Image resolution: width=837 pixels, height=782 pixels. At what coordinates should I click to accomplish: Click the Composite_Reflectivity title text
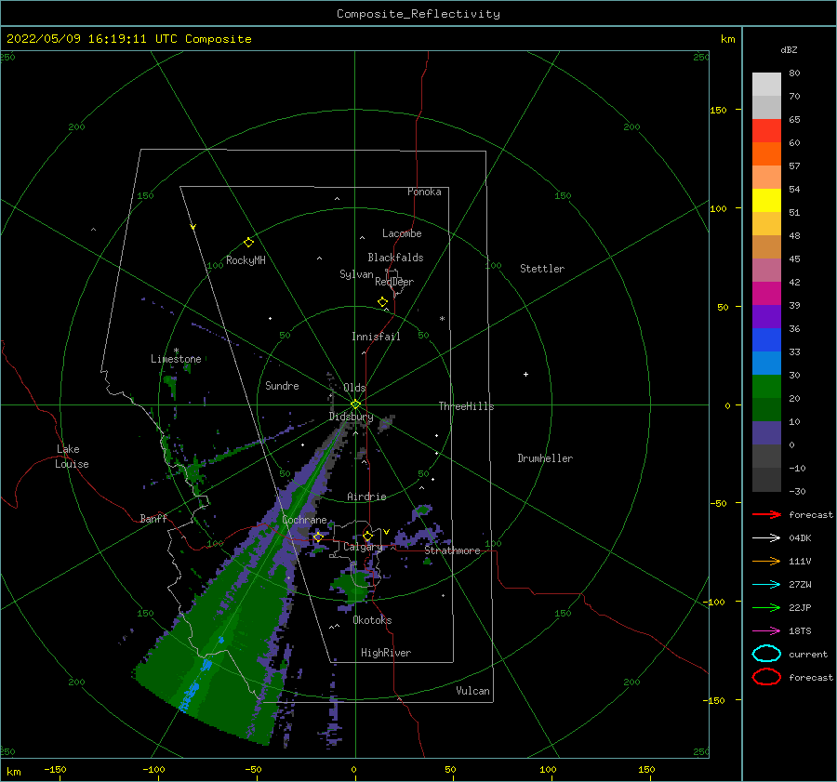point(418,14)
